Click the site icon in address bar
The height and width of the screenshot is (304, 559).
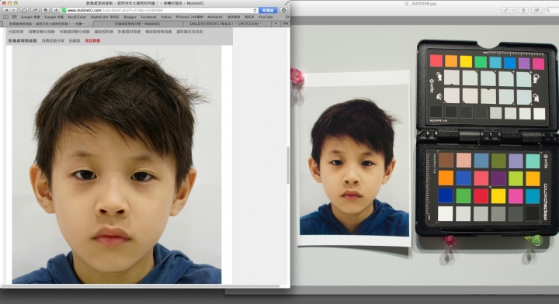[x=64, y=10]
